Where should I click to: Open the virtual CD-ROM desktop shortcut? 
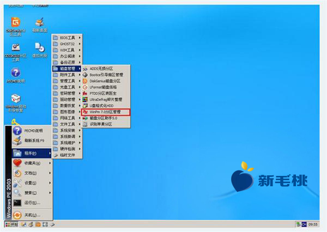tap(40, 50)
